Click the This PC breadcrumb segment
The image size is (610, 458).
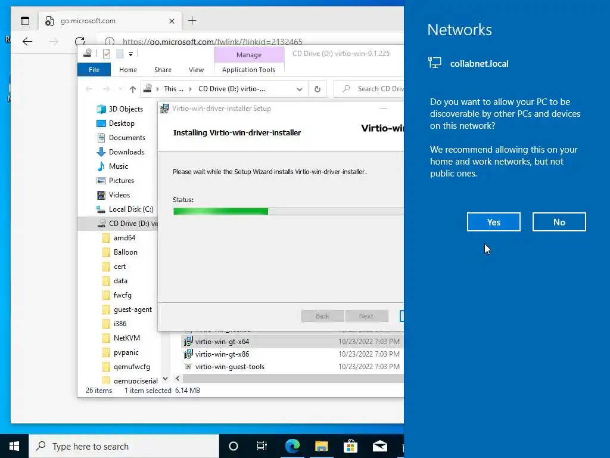pyautogui.click(x=173, y=89)
